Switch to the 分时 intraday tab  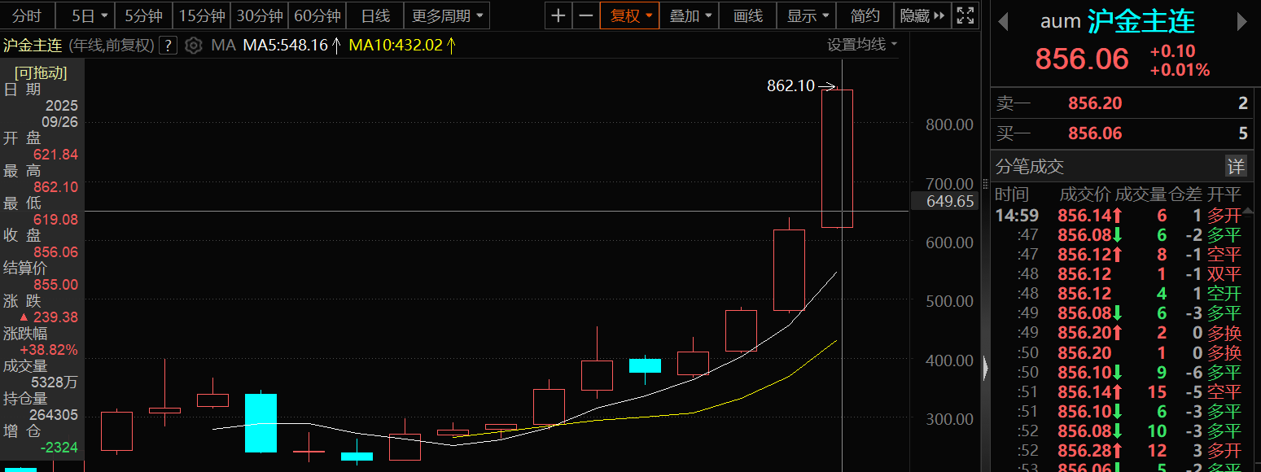pyautogui.click(x=27, y=15)
